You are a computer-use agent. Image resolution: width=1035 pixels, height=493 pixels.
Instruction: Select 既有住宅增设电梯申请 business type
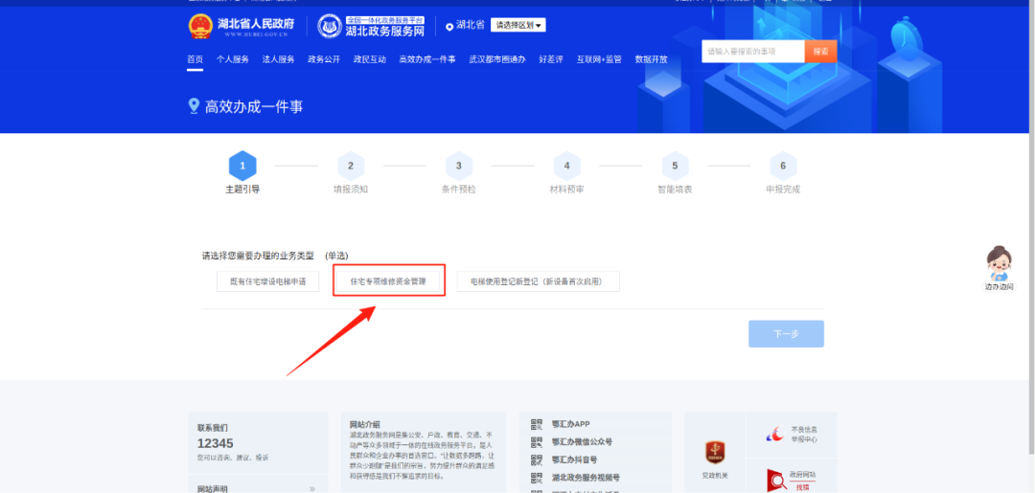click(267, 281)
